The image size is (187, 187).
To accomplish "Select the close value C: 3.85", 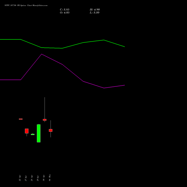I will [65, 10].
